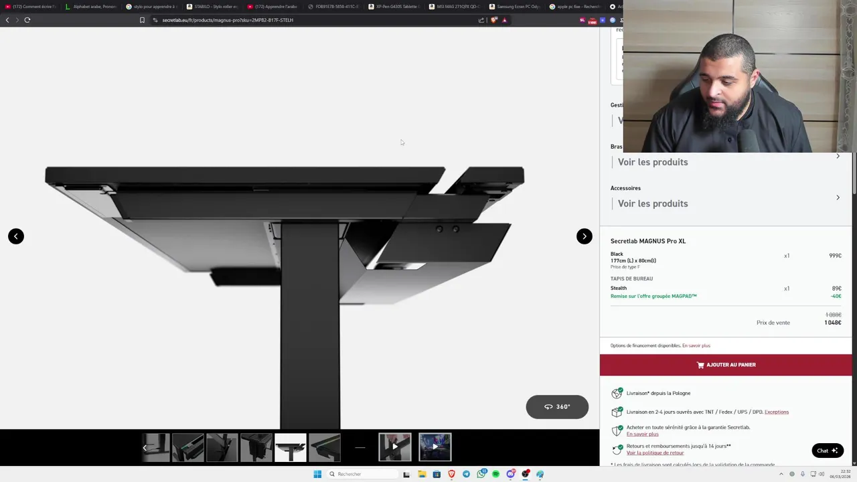
Task: Open the Brave Rewards triangle icon
Action: click(x=504, y=20)
